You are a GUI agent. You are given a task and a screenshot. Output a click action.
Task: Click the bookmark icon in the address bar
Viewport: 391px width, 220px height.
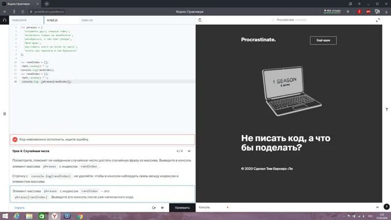click(348, 11)
